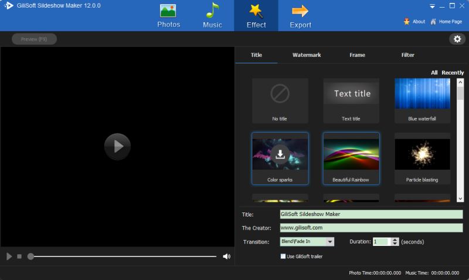Image resolution: width=469 pixels, height=280 pixels.
Task: Switch to the Watermark tab
Action: pos(306,55)
